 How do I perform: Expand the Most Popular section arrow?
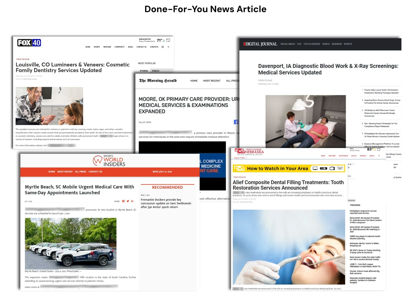coord(158,63)
